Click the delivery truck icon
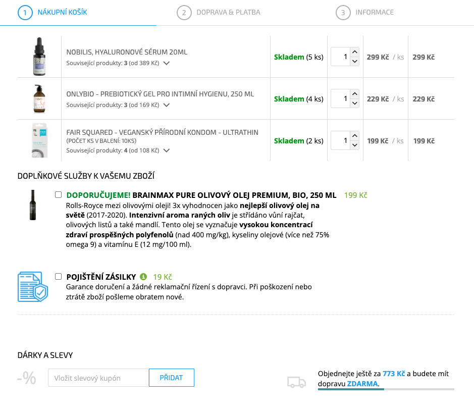 (296, 382)
